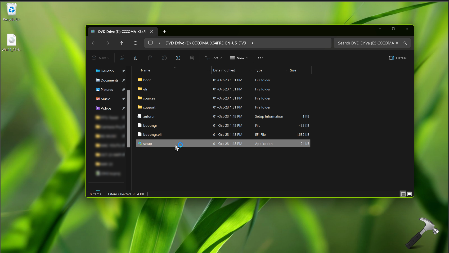Viewport: 449px width, 253px height.
Task: Click the navigation pane vertical scrollbar
Action: tap(129, 119)
